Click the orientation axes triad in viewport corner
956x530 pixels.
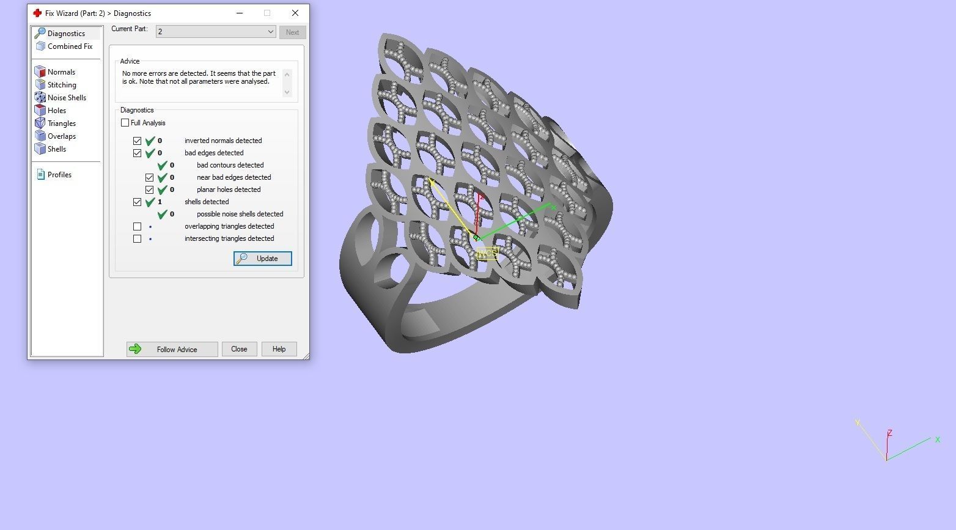point(897,440)
